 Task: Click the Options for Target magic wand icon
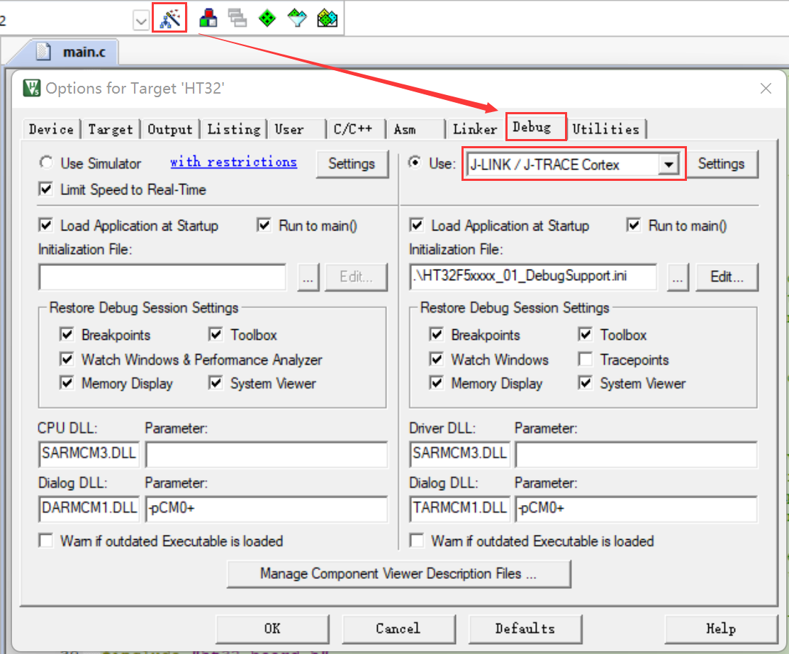point(169,18)
